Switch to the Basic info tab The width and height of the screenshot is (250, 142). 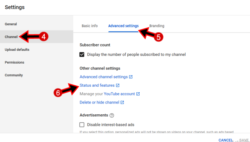tap(90, 26)
